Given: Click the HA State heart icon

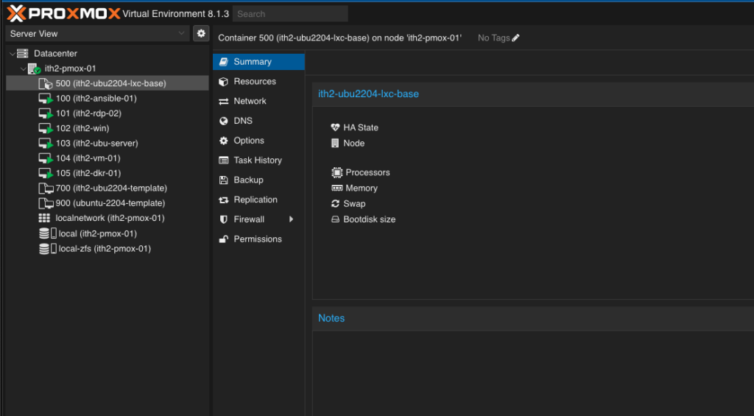Looking at the screenshot, I should (x=335, y=127).
